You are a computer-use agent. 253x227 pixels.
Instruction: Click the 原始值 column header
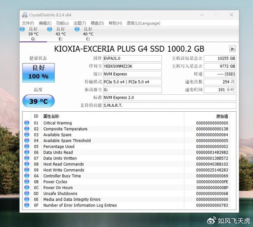(x=222, y=116)
